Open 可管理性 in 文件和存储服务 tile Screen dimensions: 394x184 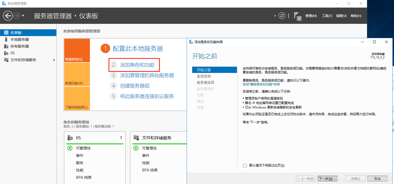pos(149,148)
